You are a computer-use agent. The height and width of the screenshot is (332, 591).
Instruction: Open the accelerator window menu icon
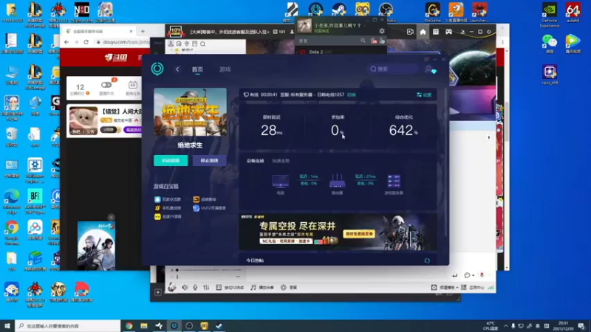[426, 60]
